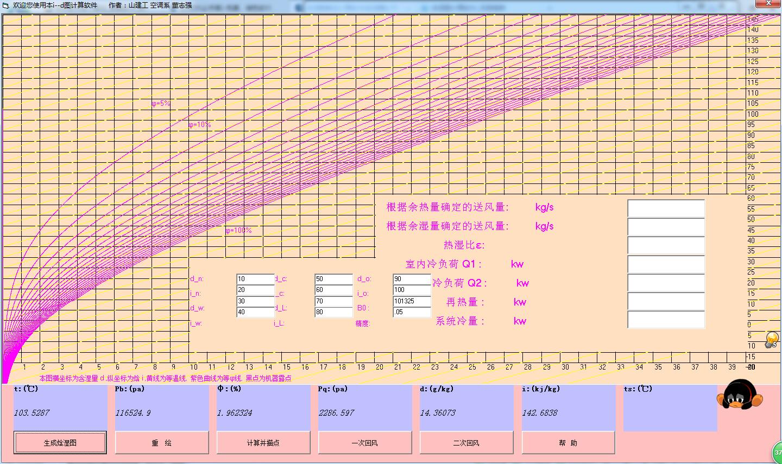Click the yellow lightbulb icon
This screenshot has width=782, height=464.
pos(771,340)
